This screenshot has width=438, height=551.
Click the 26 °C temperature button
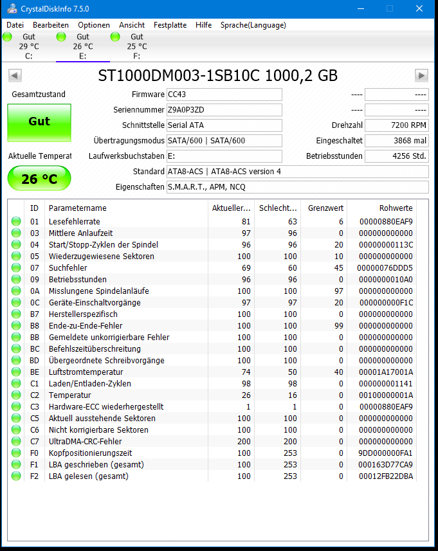(x=39, y=179)
